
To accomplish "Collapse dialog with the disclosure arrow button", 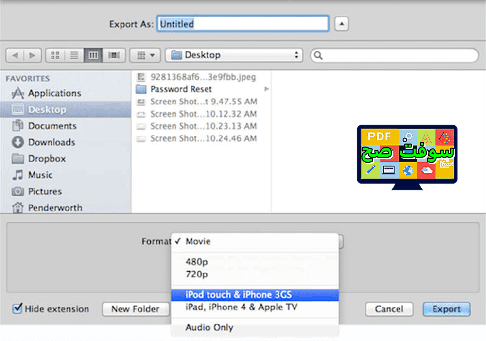I will coord(342,23).
